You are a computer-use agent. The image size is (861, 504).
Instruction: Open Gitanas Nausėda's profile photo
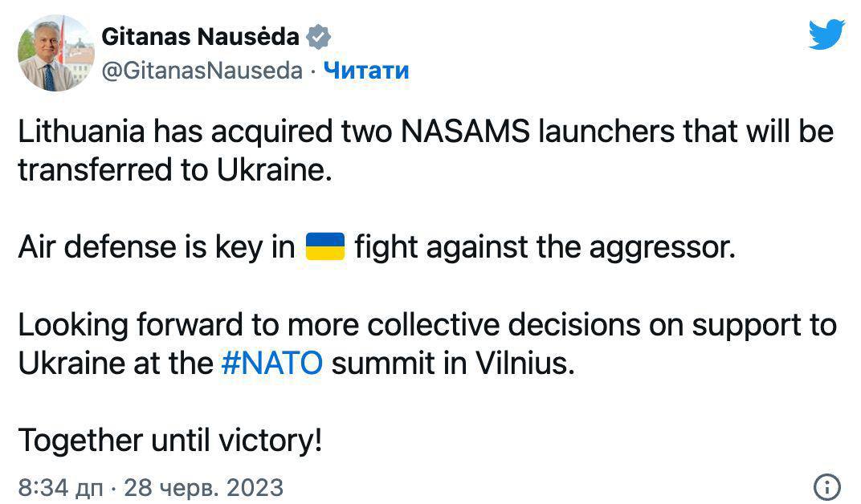55,53
